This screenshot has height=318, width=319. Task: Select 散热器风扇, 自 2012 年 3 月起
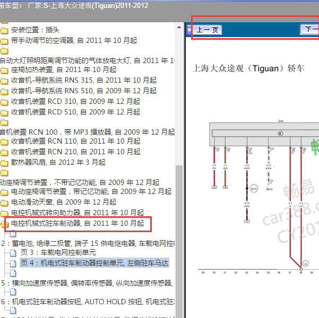[58, 162]
